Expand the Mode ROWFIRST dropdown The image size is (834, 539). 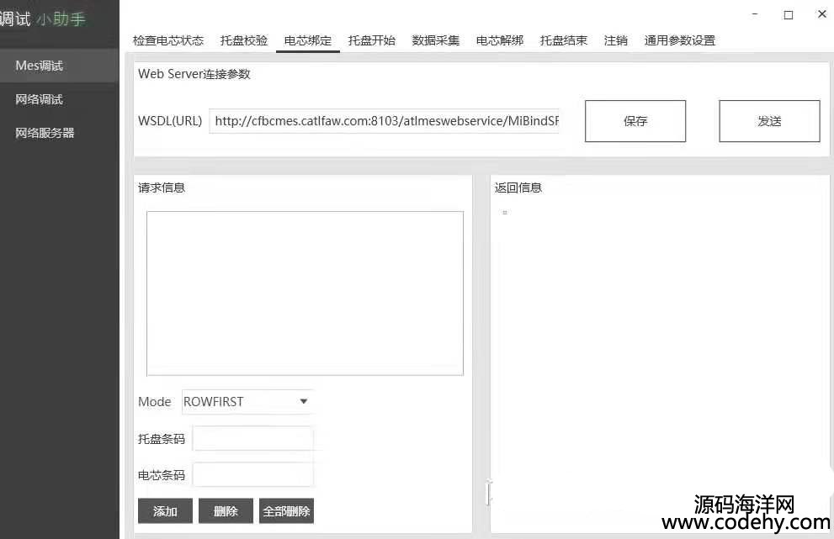pyautogui.click(x=247, y=402)
